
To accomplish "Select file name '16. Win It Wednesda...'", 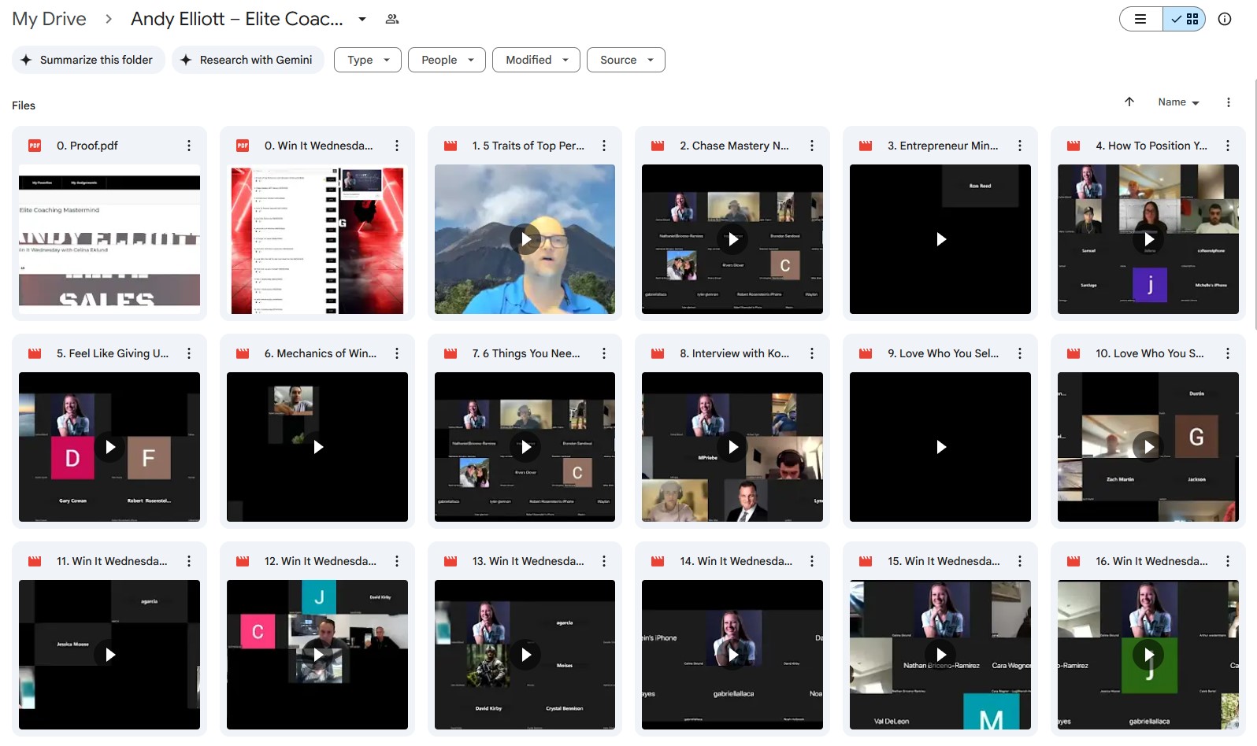I will (x=1151, y=561).
